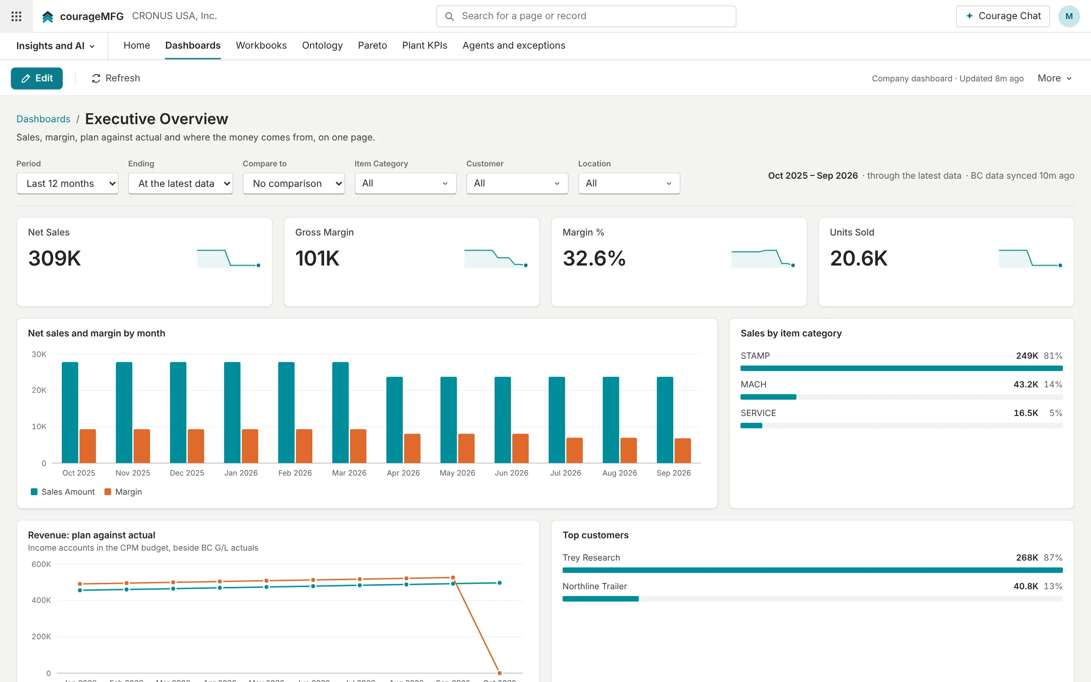Click the Edit button
The height and width of the screenshot is (682, 1091).
pos(37,78)
